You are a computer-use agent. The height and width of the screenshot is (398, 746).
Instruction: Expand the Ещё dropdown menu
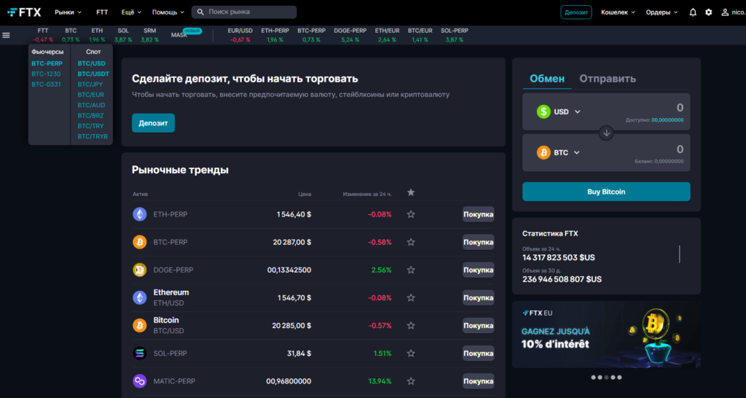pos(132,12)
